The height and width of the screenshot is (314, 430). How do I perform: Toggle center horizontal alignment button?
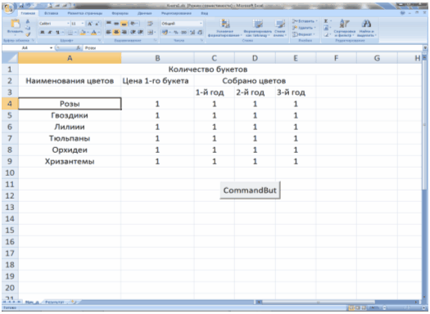tap(116, 33)
